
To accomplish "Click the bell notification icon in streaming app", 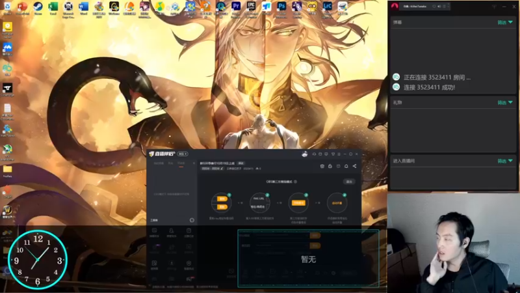I will point(346,166).
